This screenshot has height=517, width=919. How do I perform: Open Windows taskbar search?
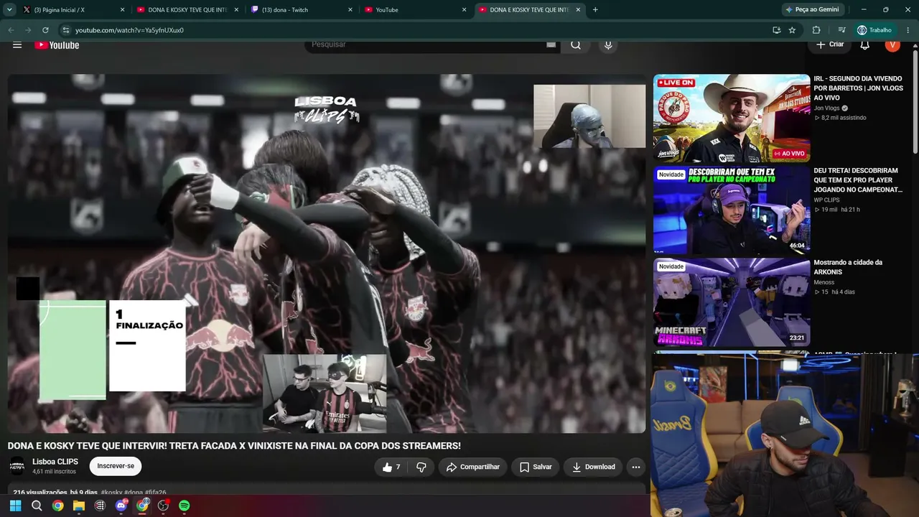coord(37,506)
